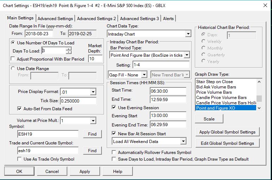Click the Tick Size input field
This screenshot has height=180, width=272.
pos(78,101)
